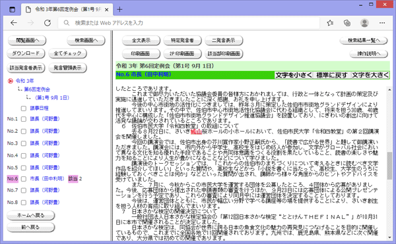Open No.8 議長（河野豊） link
The image size is (396, 244).
point(45,203)
